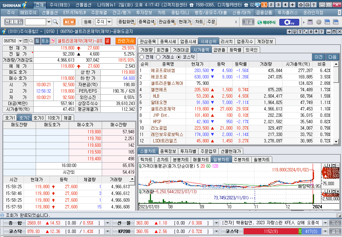Click the 종합화면 toolbar button

126,22
